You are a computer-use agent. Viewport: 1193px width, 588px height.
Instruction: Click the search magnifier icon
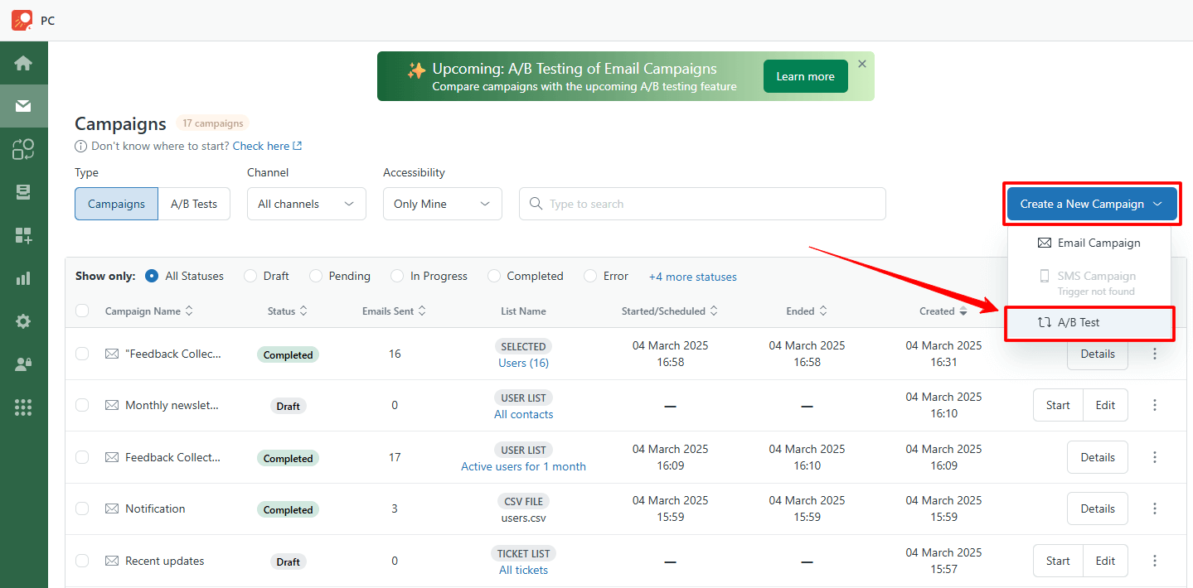tap(536, 204)
